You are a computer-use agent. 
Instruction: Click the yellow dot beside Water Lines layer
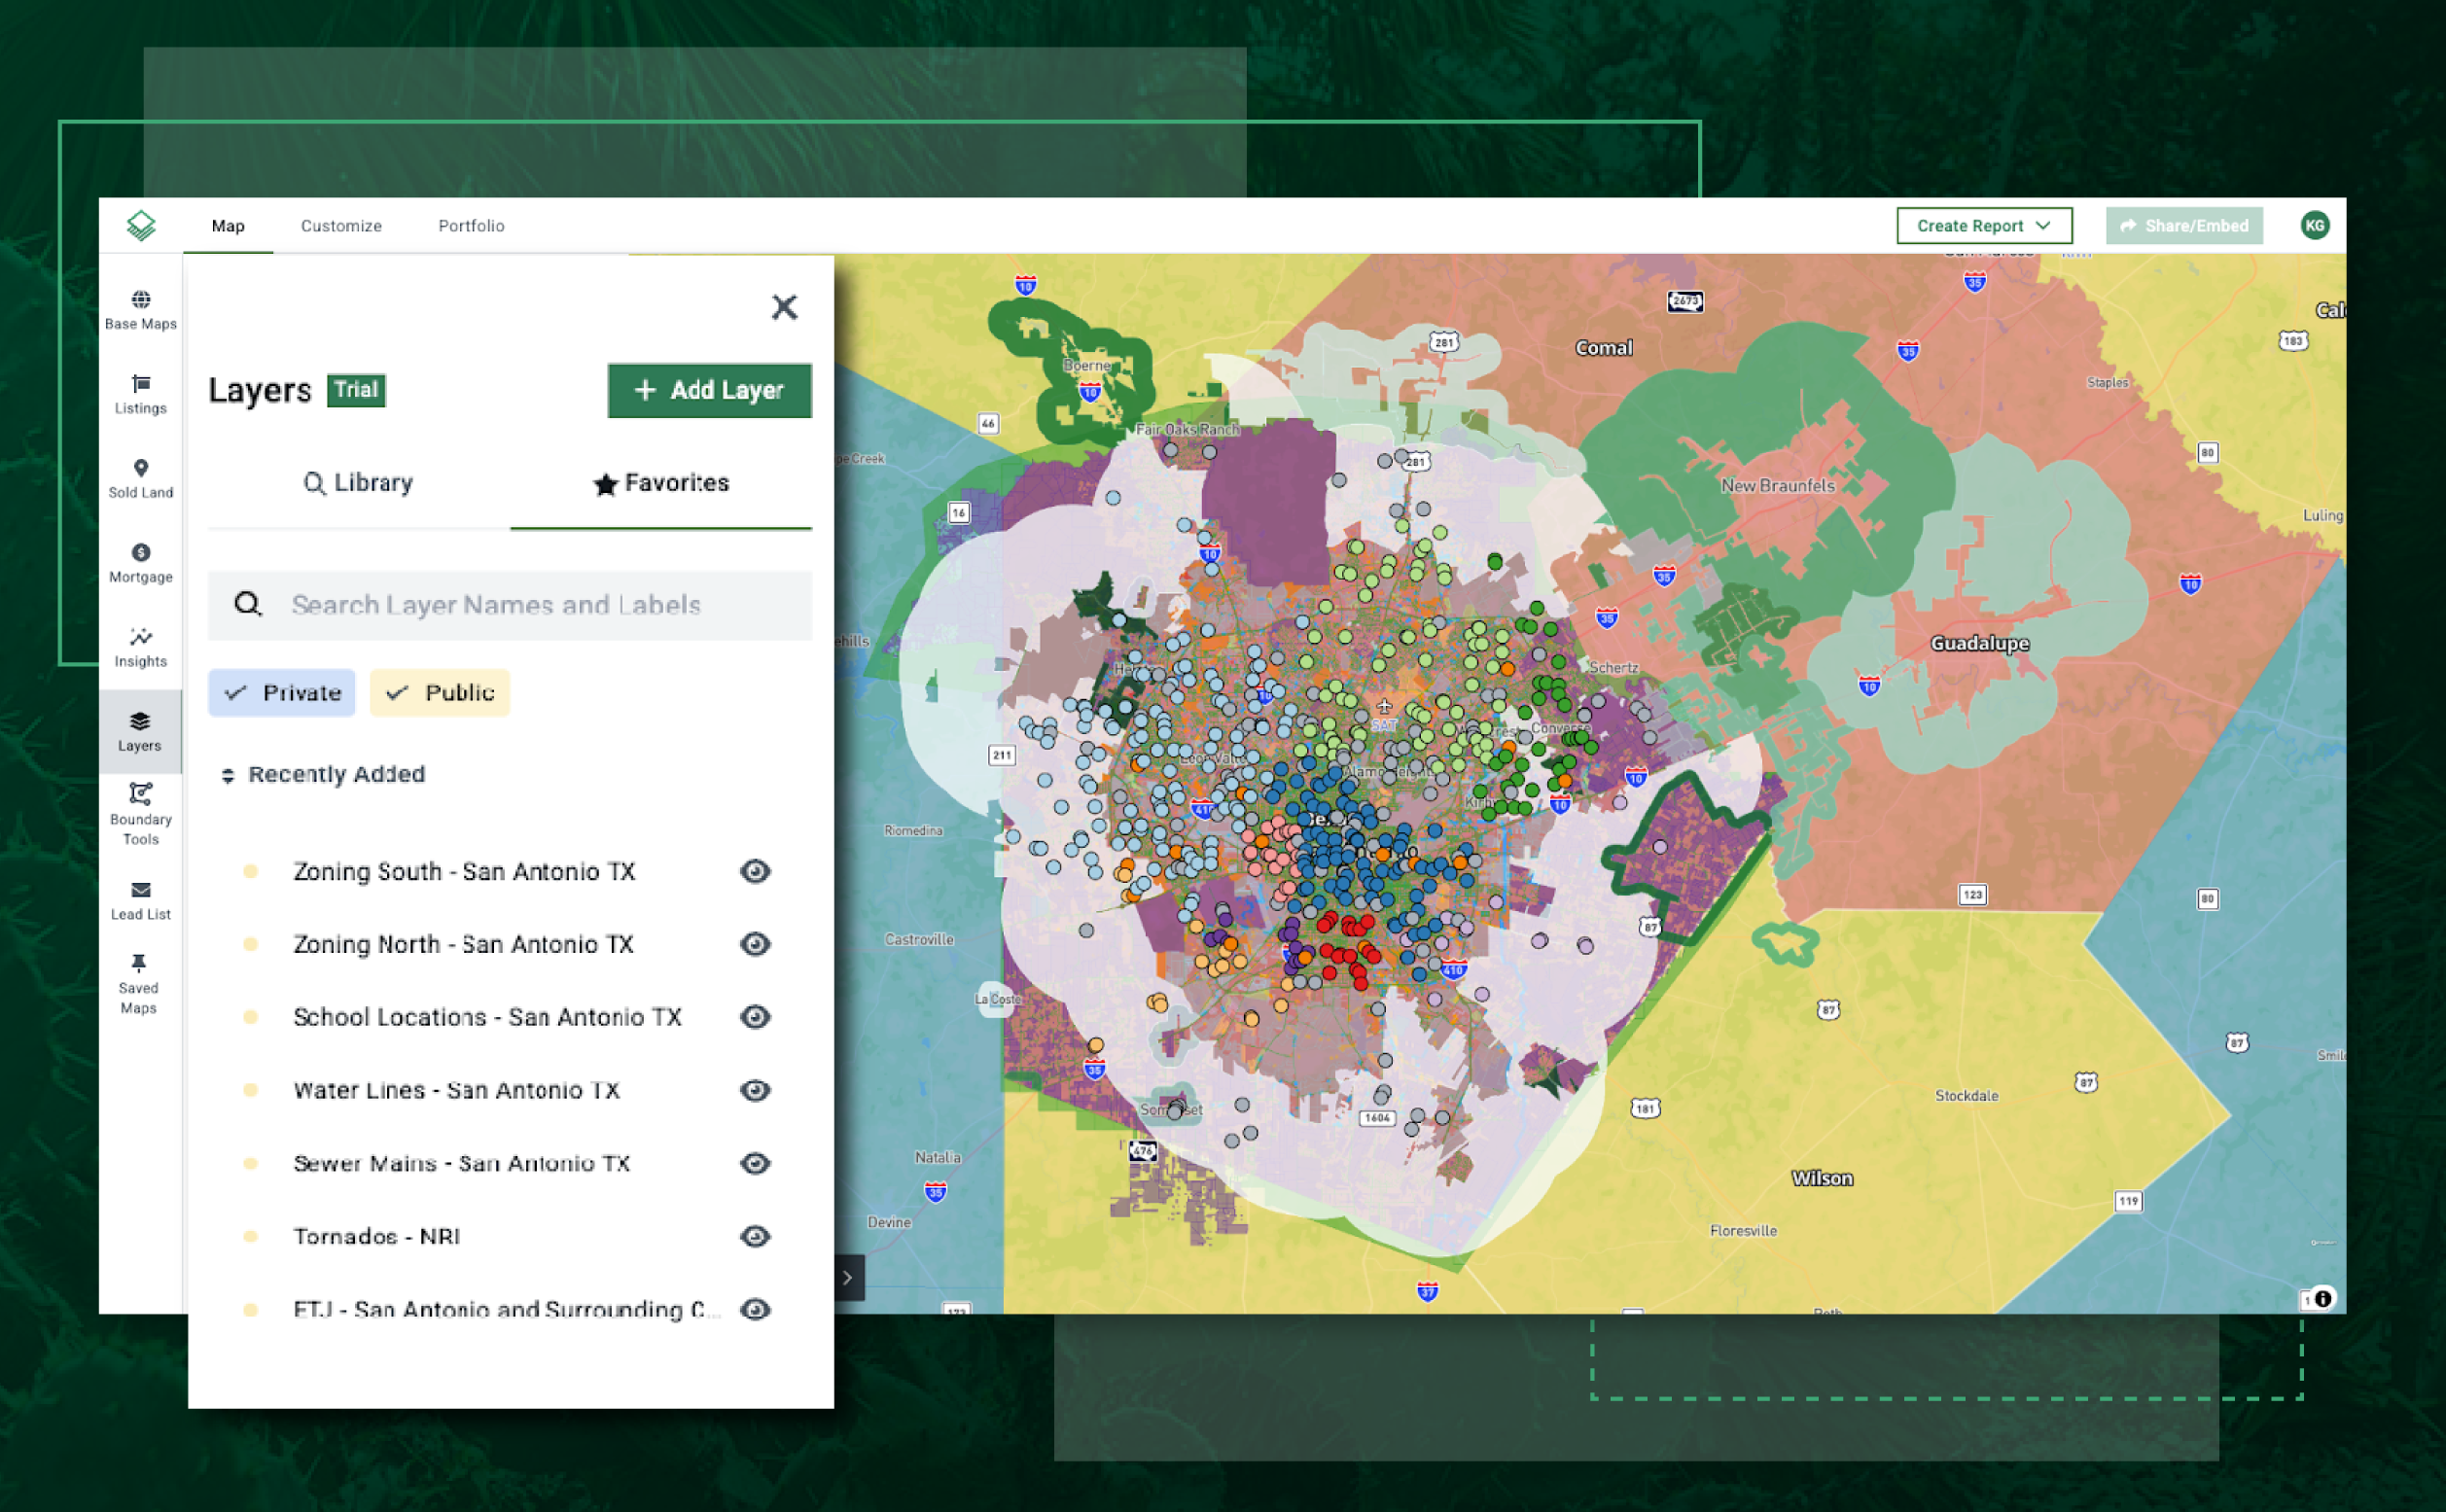[250, 1090]
